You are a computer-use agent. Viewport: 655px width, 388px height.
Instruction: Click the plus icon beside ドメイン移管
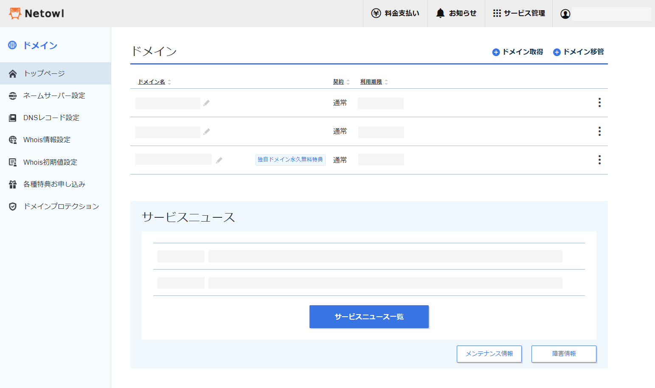(557, 52)
